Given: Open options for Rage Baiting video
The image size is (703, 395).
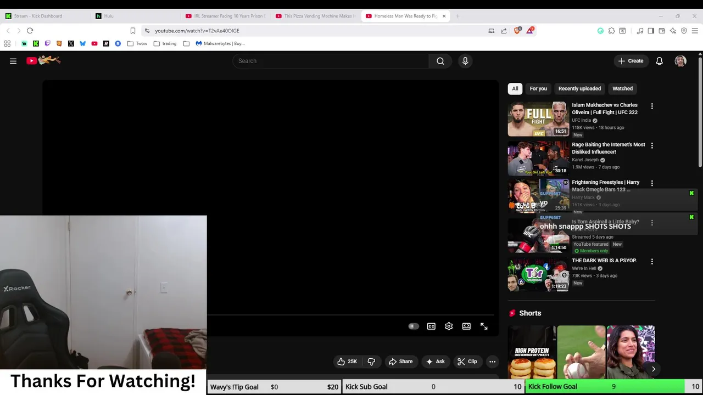Looking at the screenshot, I should (x=652, y=145).
